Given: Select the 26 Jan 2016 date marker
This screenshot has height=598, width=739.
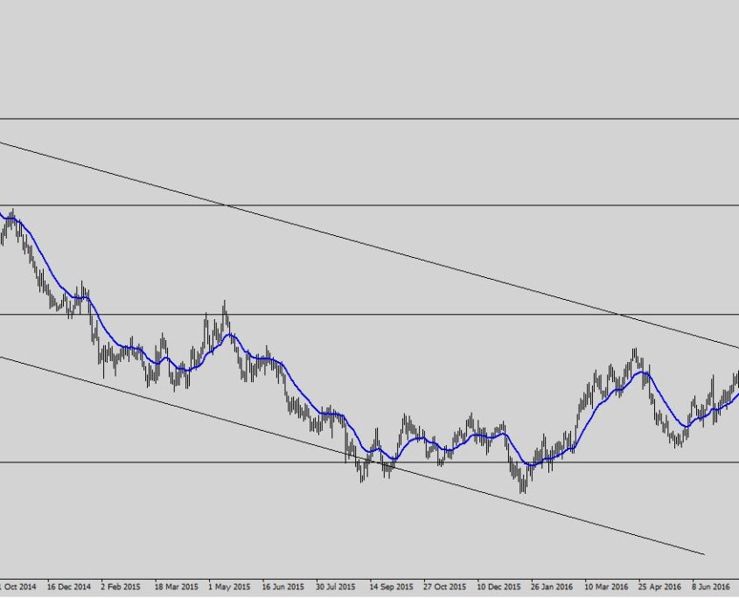Looking at the screenshot, I should [x=553, y=587].
